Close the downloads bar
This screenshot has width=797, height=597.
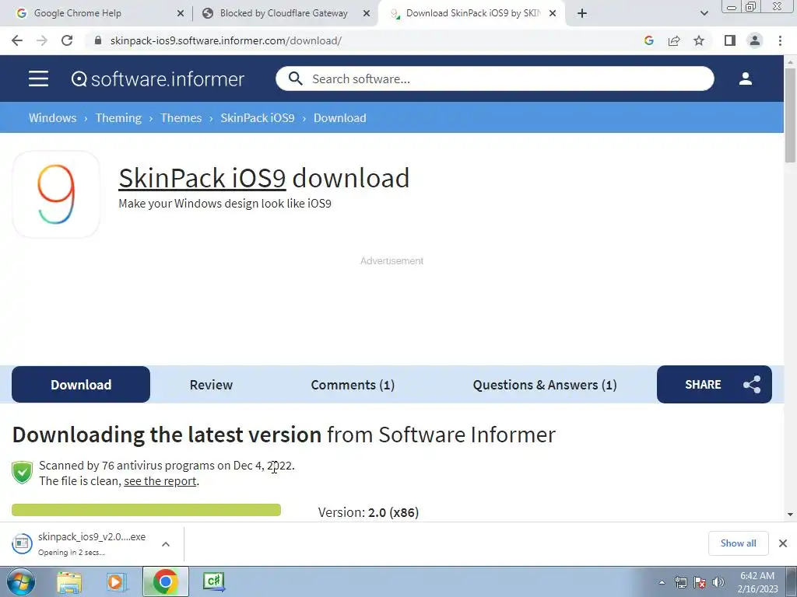pos(783,543)
